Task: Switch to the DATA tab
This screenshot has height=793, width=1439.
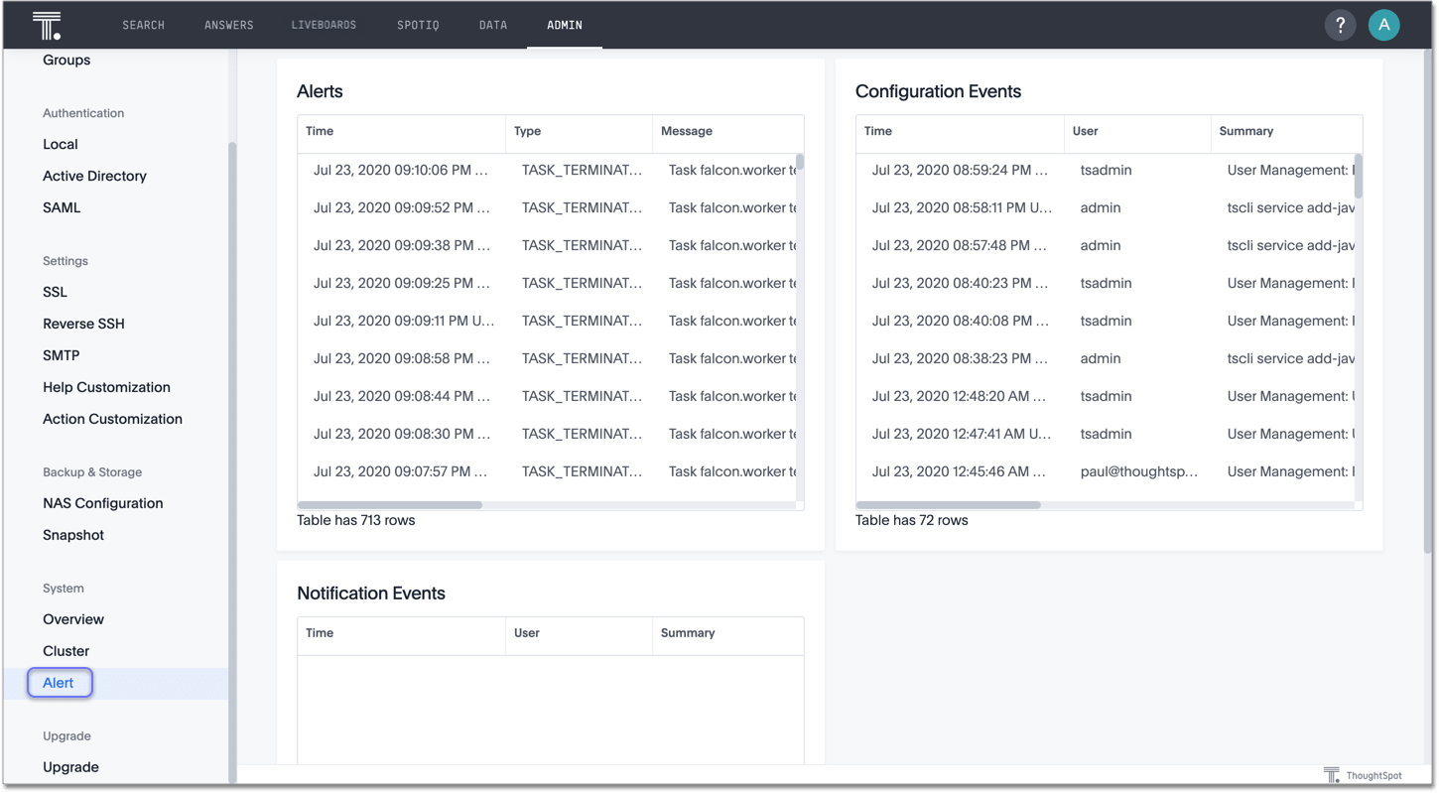Action: pyautogui.click(x=492, y=25)
